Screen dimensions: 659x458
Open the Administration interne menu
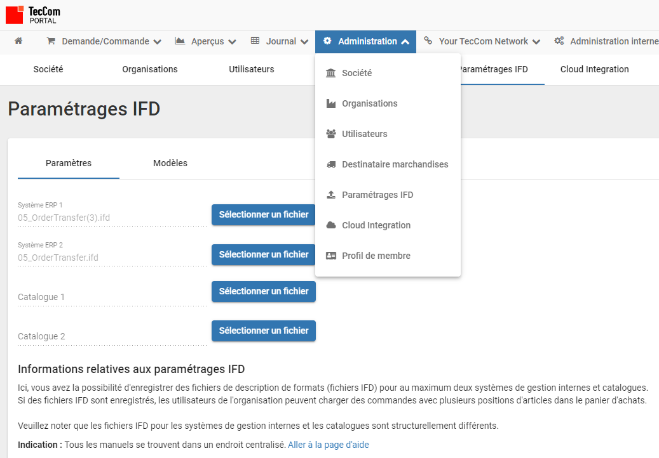[x=606, y=41]
